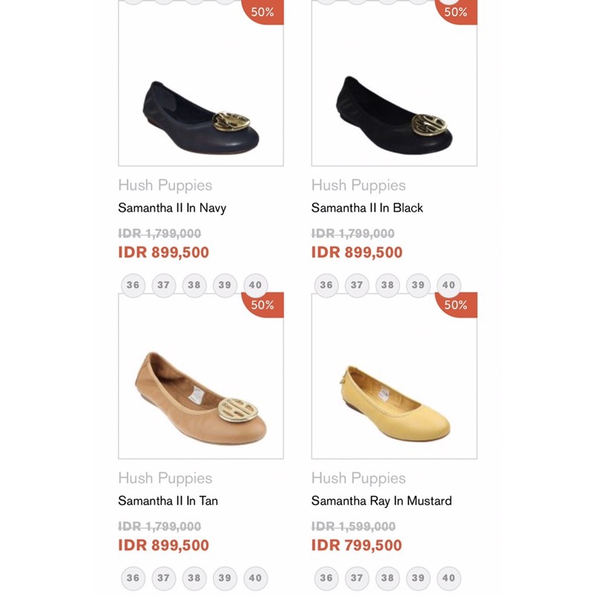Click the 50% discount badge on Samantha II In Tan
The height and width of the screenshot is (596, 596).
pyautogui.click(x=264, y=305)
